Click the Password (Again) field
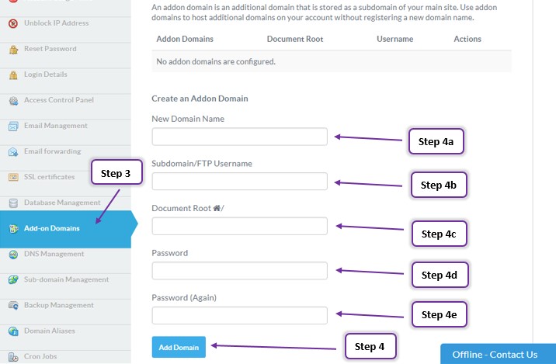 coord(240,315)
